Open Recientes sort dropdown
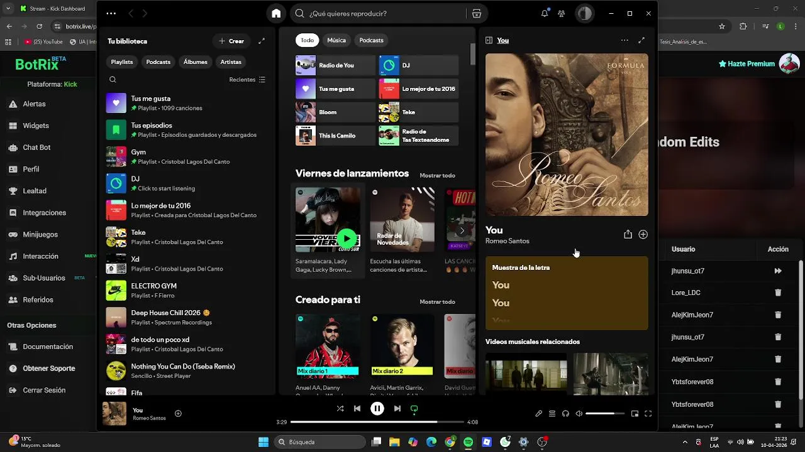 pos(247,80)
